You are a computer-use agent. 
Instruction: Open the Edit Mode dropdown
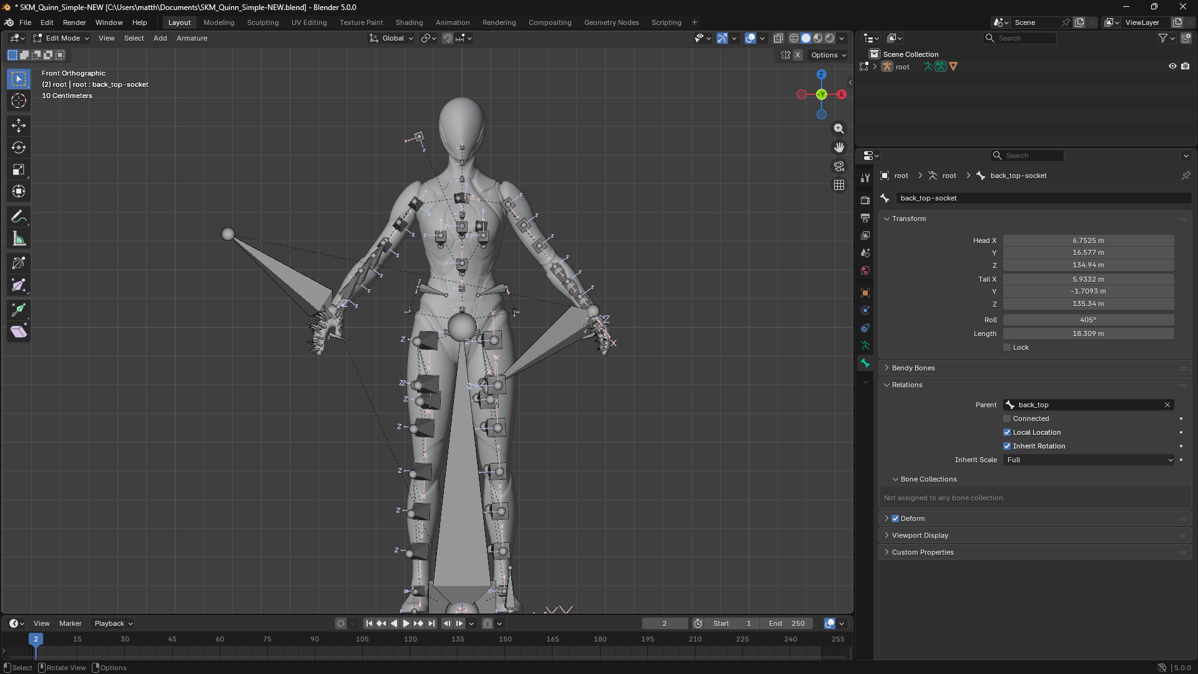tap(61, 38)
